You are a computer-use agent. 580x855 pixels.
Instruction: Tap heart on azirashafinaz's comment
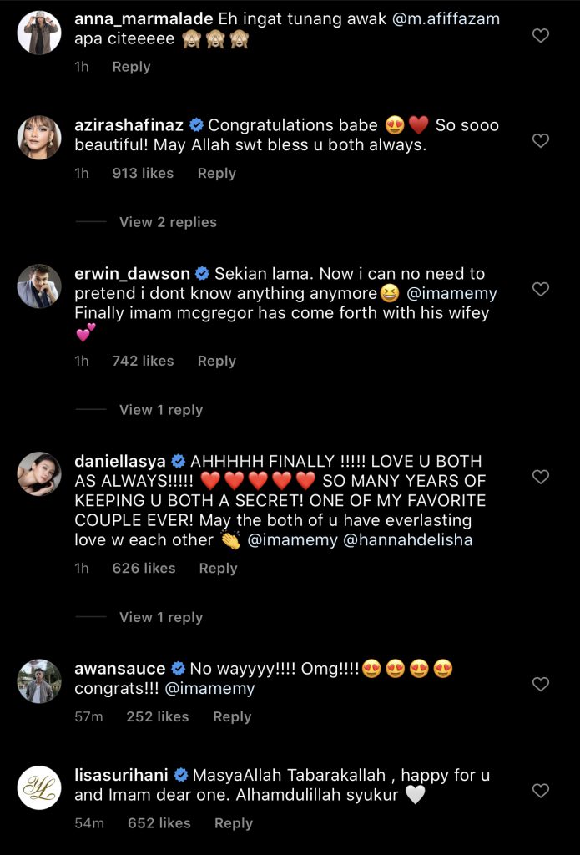[541, 141]
